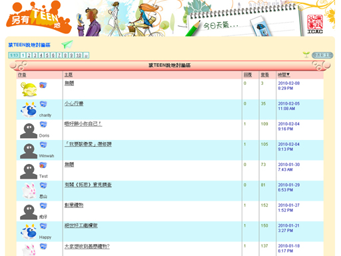Open the topic posted by Winwah
Screen dimensions: 341x256
88,144
